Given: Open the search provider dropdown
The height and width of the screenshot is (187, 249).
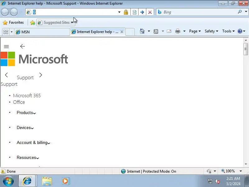Looking at the screenshot, I should [x=246, y=12].
